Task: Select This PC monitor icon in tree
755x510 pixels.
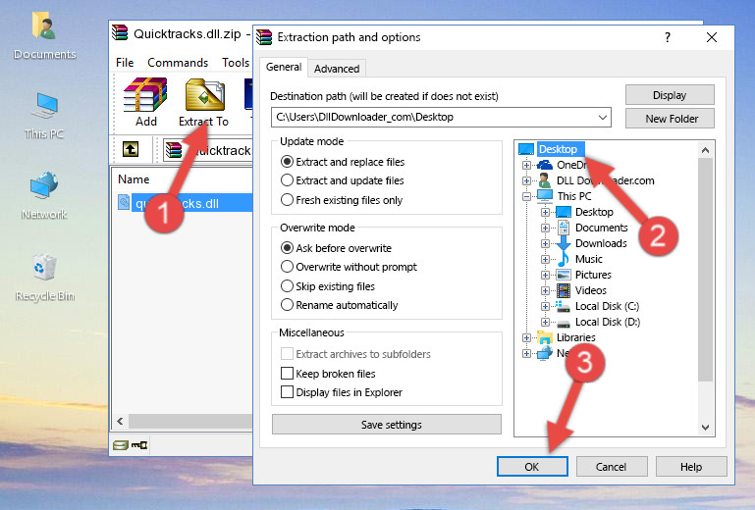Action: tap(545, 196)
